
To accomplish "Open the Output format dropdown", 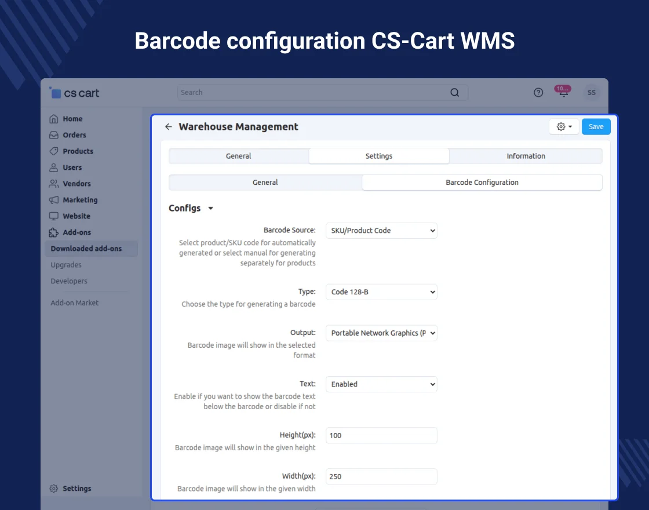I will (381, 333).
